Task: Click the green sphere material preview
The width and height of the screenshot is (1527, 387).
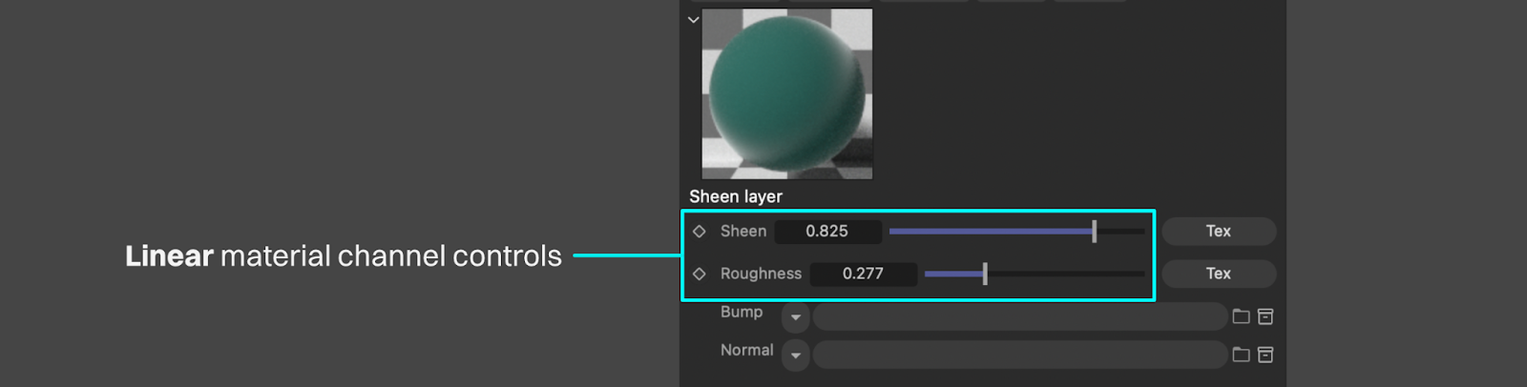Action: (x=787, y=93)
